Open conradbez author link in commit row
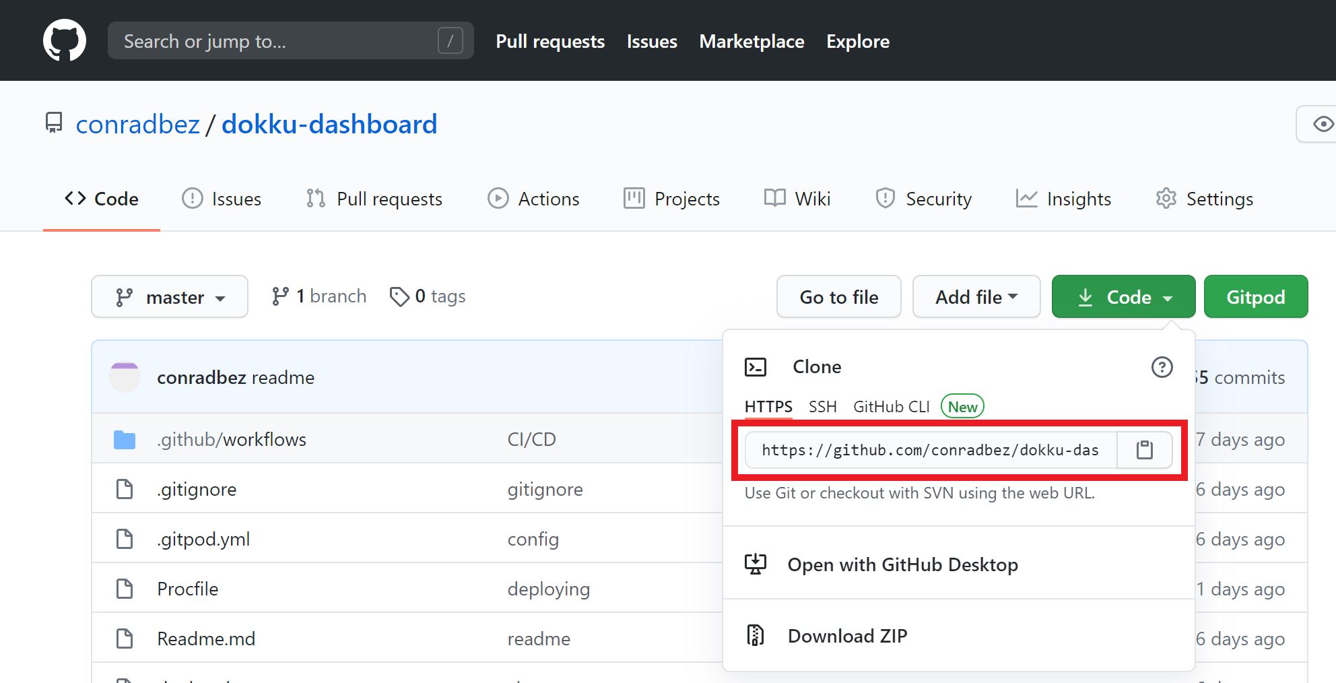 [x=201, y=377]
